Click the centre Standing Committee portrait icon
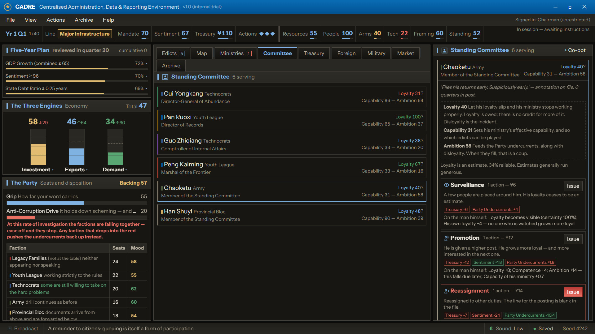Image resolution: width=595 pixels, height=334 pixels. 165,77
